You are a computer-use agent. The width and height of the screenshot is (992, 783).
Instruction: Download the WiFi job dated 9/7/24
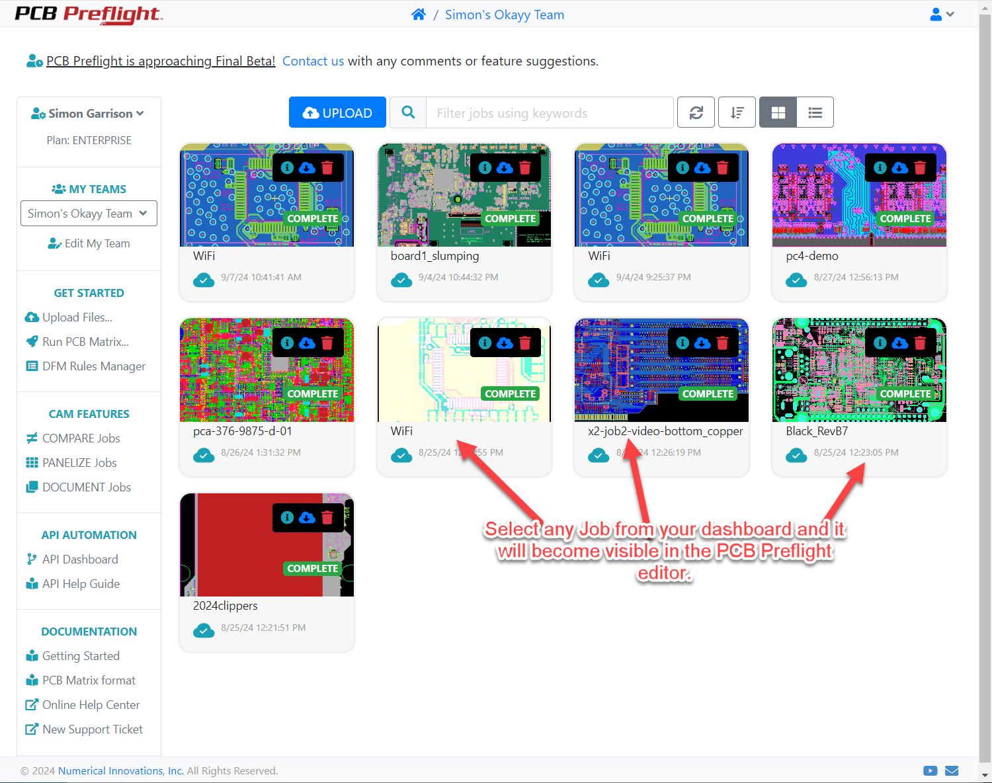[307, 167]
